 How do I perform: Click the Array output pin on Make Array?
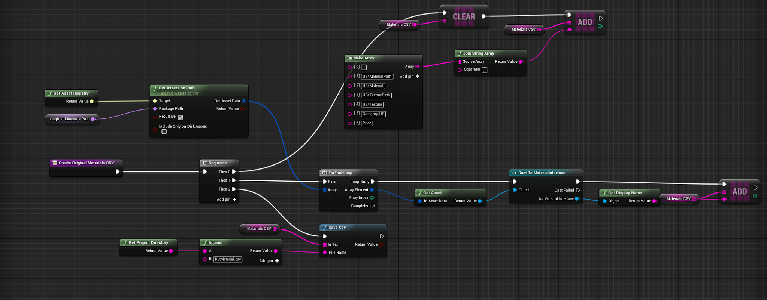(418, 67)
